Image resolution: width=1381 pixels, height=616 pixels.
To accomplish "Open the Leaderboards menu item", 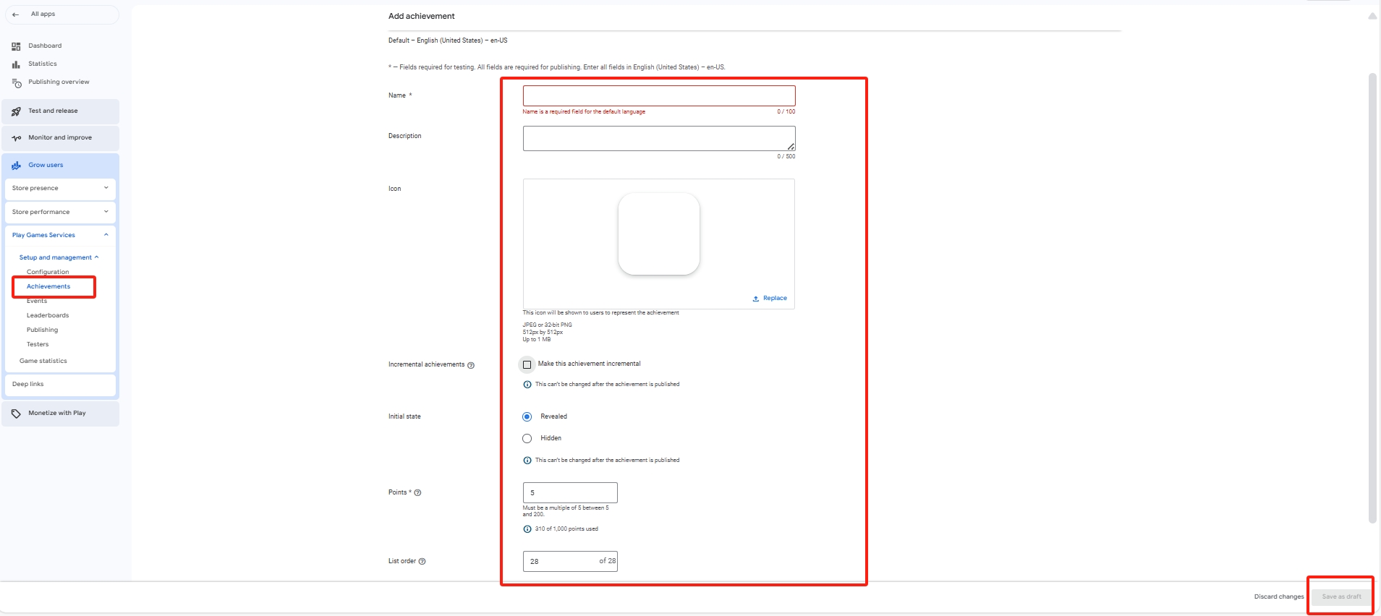I will pos(48,316).
